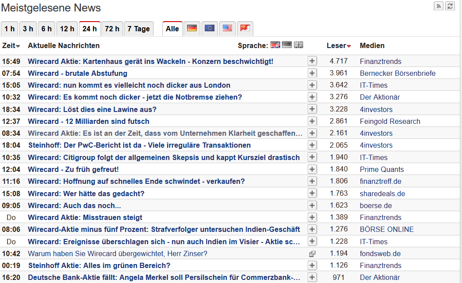Click the Aktuelle Nachrichten column header
Screen dimensions: 462x283
point(64,46)
